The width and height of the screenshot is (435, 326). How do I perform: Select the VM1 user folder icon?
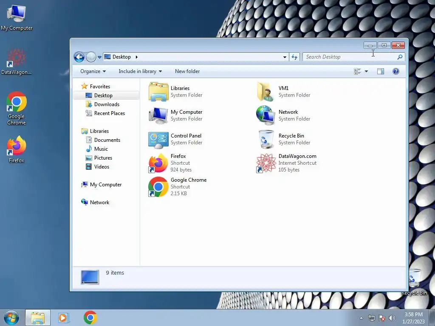click(266, 92)
